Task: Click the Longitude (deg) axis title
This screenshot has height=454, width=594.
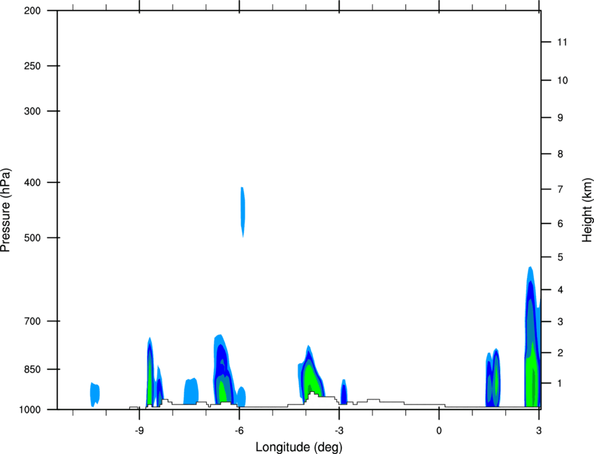Action: pyautogui.click(x=299, y=447)
